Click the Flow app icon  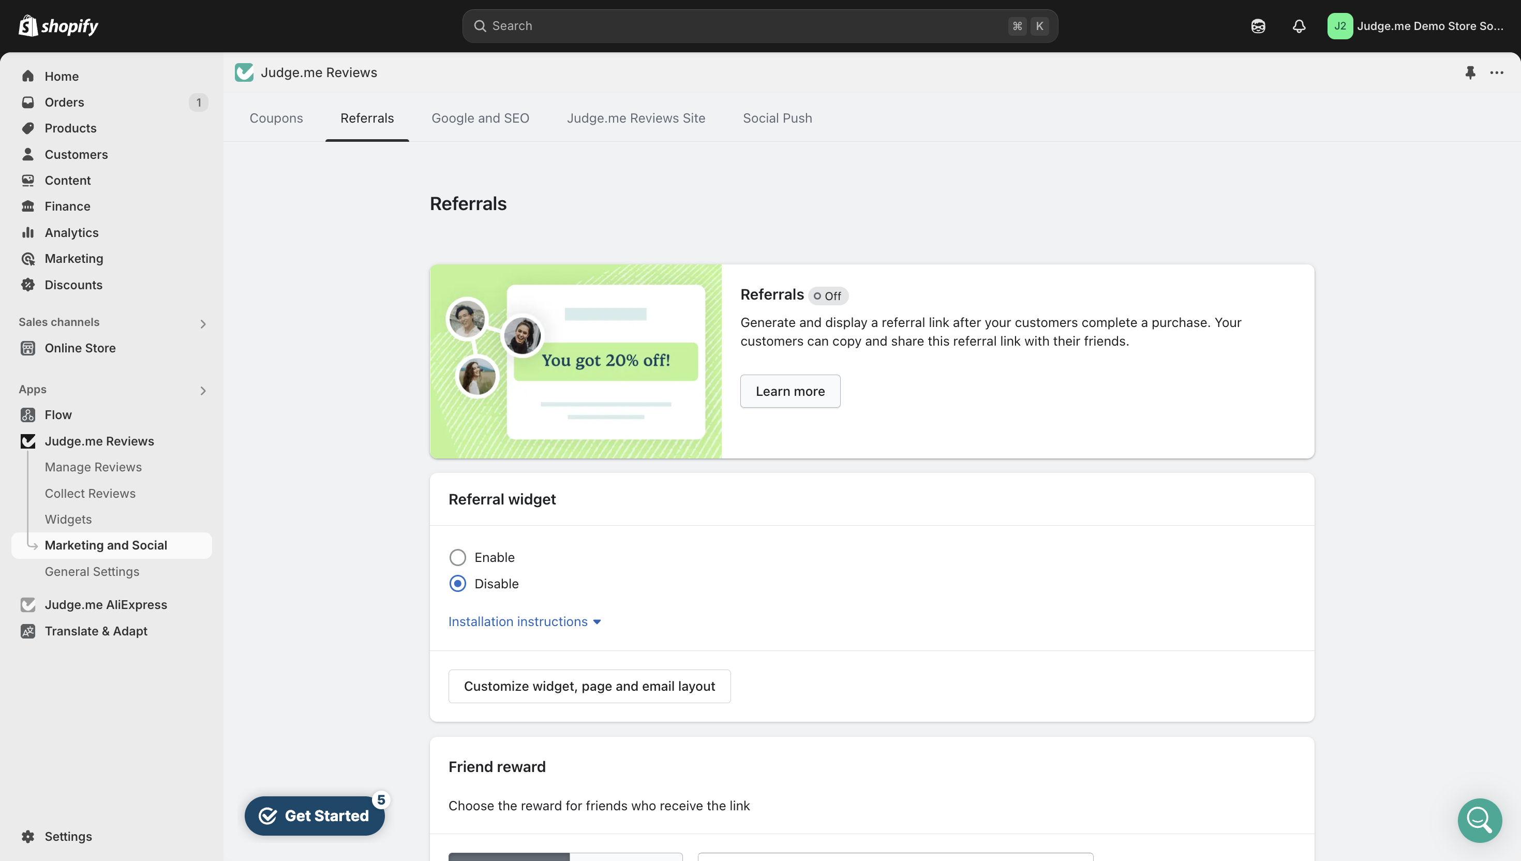pyautogui.click(x=28, y=415)
